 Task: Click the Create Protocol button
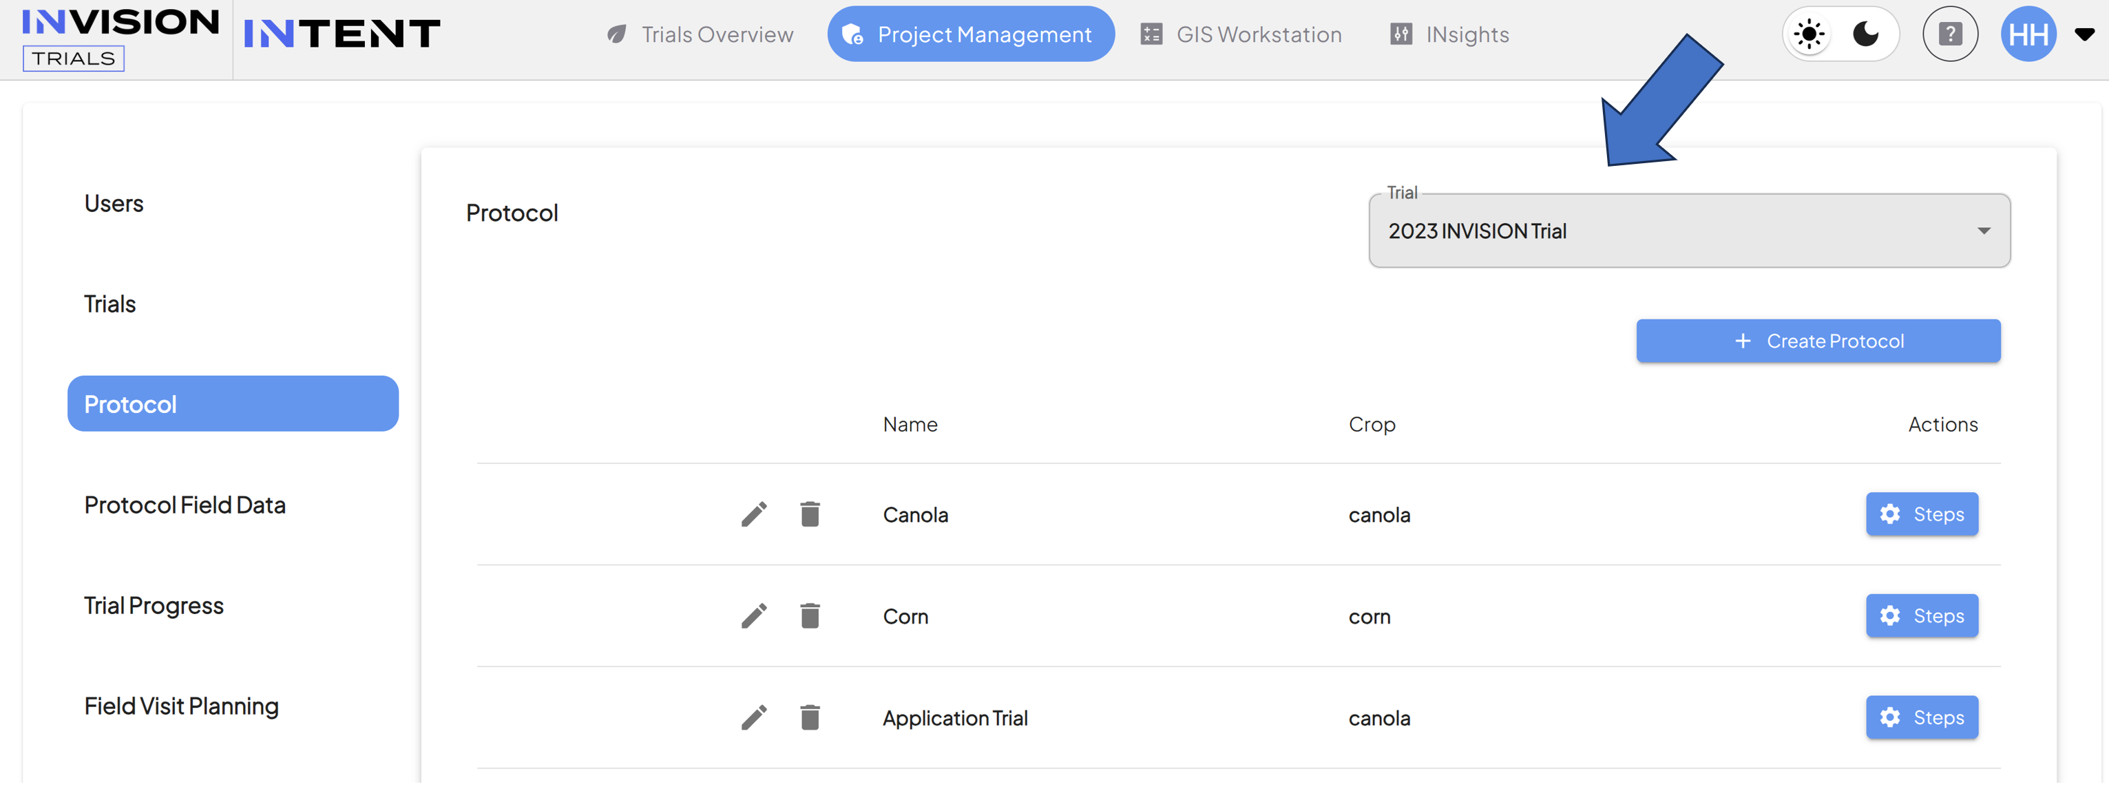click(1818, 341)
